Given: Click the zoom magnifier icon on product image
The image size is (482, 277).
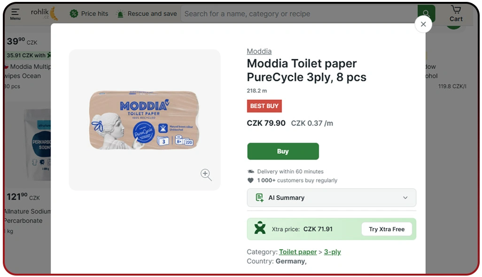Looking at the screenshot, I should pos(206,174).
